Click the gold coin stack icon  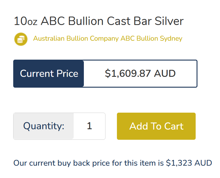click(21, 39)
